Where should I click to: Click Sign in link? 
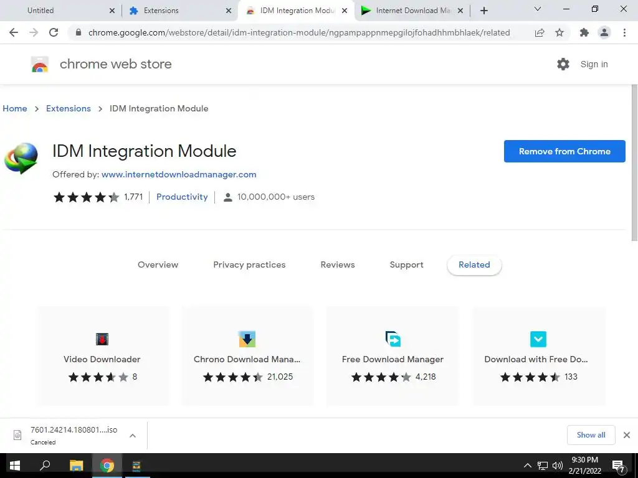(x=594, y=64)
